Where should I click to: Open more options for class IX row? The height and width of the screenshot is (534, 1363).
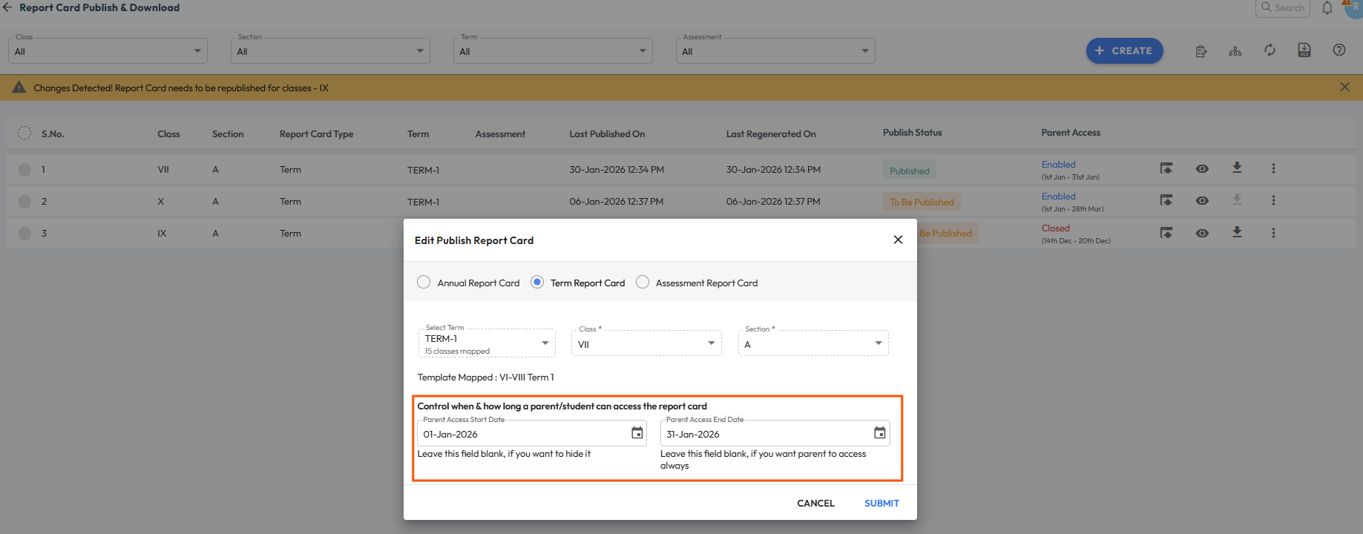(x=1273, y=233)
